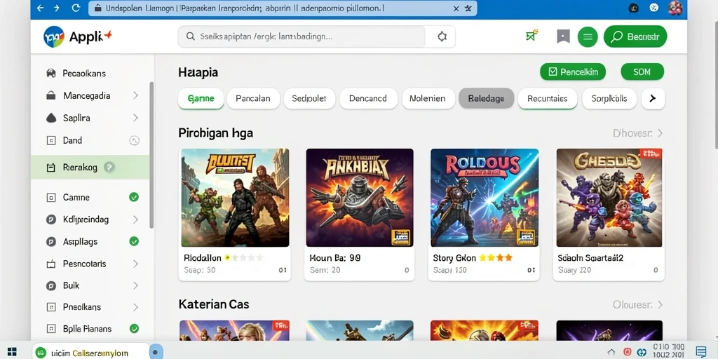The image size is (718, 359).
Task: Focus the store search input field
Action: click(302, 36)
